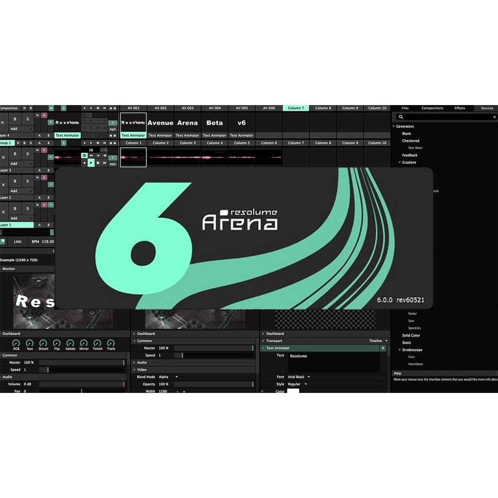Enable loop mode for Layer 3 clip
The height and width of the screenshot is (498, 498).
[x=84, y=156]
